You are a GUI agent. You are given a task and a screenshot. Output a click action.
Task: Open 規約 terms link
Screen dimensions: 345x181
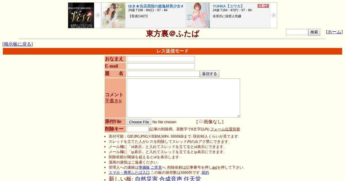pyautogui.click(x=205, y=173)
